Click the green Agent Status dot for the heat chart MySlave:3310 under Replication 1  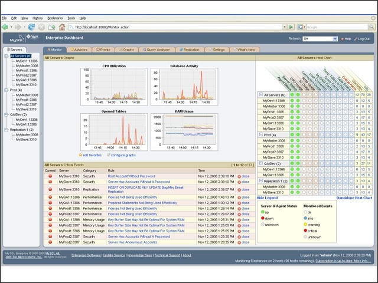292,192
